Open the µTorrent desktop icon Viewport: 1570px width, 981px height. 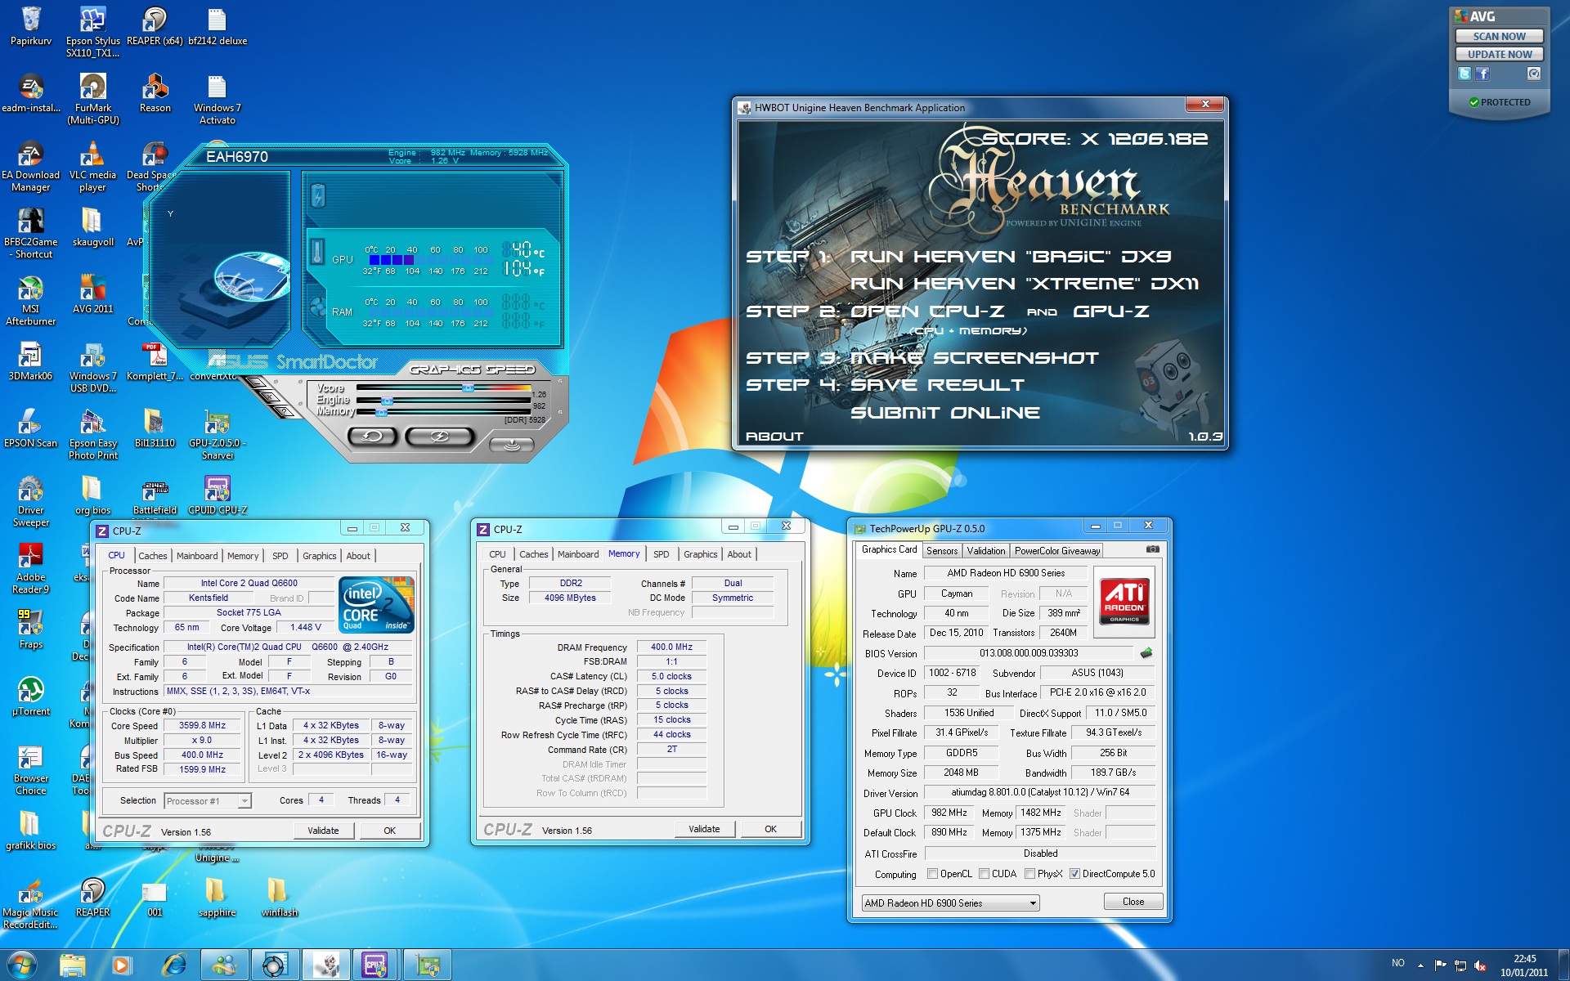tap(30, 696)
